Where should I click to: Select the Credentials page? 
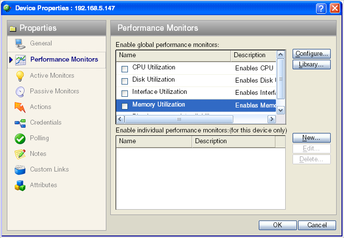click(46, 122)
